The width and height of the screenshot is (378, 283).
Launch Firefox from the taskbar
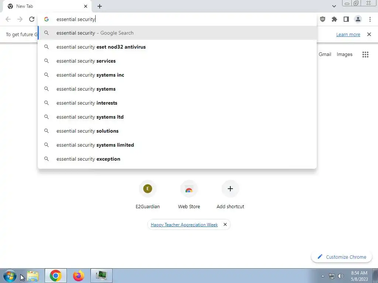(79, 276)
